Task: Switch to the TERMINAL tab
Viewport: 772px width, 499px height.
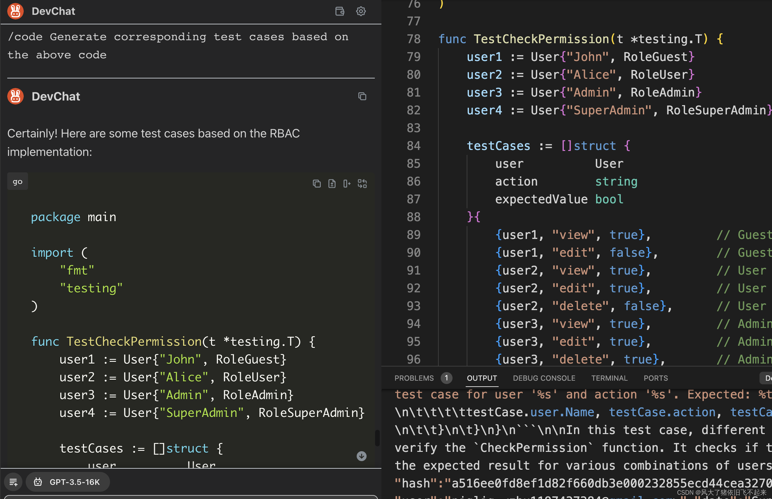Action: [609, 378]
